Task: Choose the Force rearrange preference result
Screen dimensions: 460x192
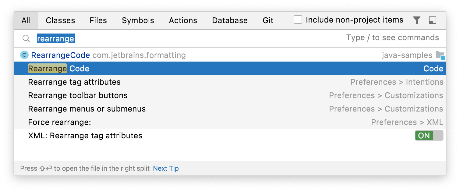Action: pyautogui.click(x=59, y=122)
